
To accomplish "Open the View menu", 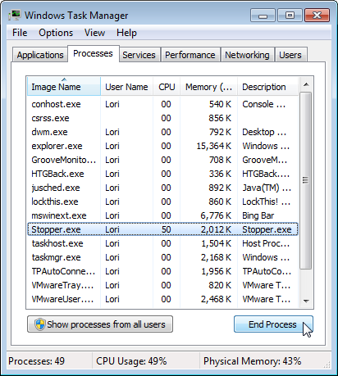I will [94, 33].
